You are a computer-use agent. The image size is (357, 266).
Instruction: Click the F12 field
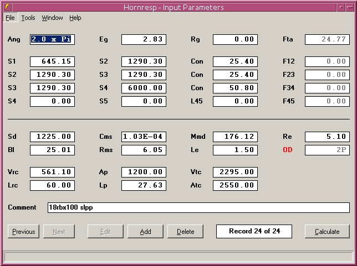click(x=328, y=61)
